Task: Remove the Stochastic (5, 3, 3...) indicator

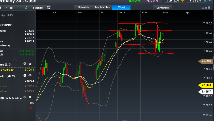Action: [x=25, y=97]
